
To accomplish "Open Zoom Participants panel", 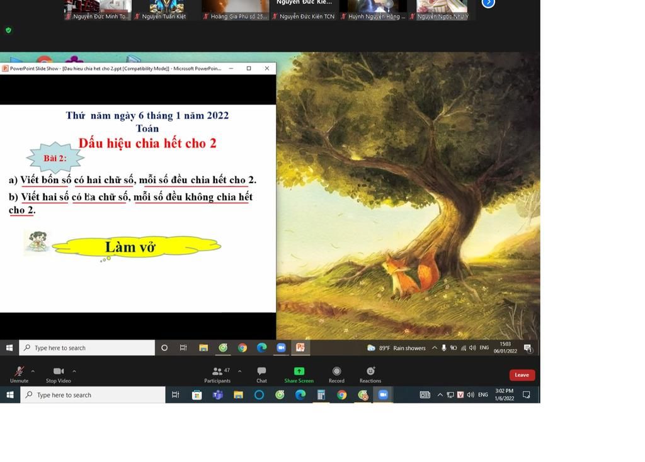I will coord(217,374).
